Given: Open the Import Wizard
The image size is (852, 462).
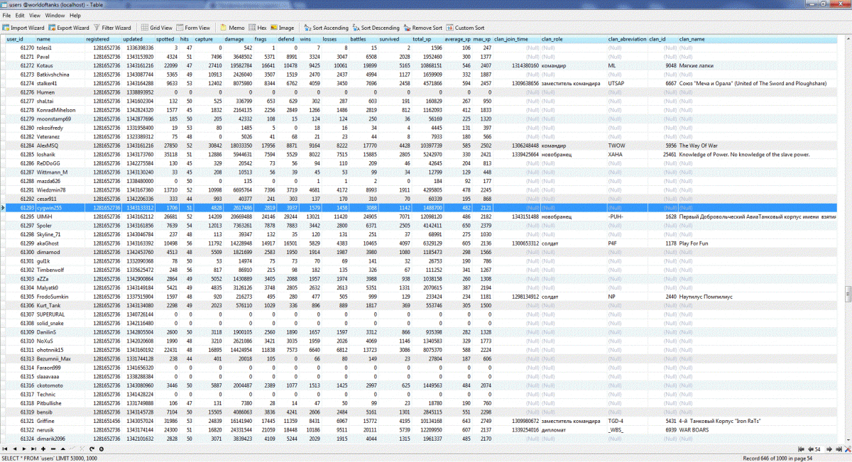Looking at the screenshot, I should (24, 28).
